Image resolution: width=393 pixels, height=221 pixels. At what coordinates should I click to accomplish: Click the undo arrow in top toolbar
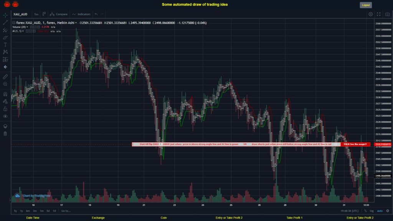point(96,14)
